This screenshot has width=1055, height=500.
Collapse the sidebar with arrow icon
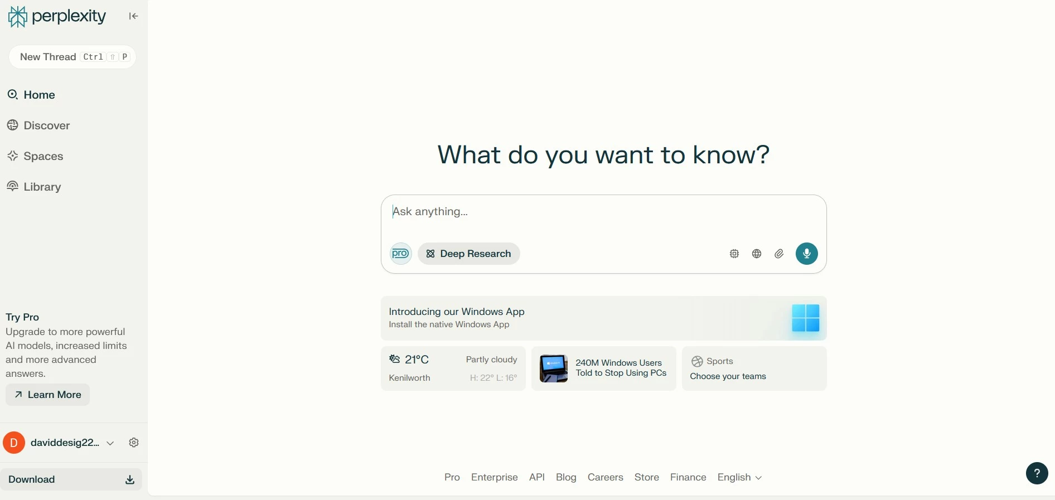133,16
